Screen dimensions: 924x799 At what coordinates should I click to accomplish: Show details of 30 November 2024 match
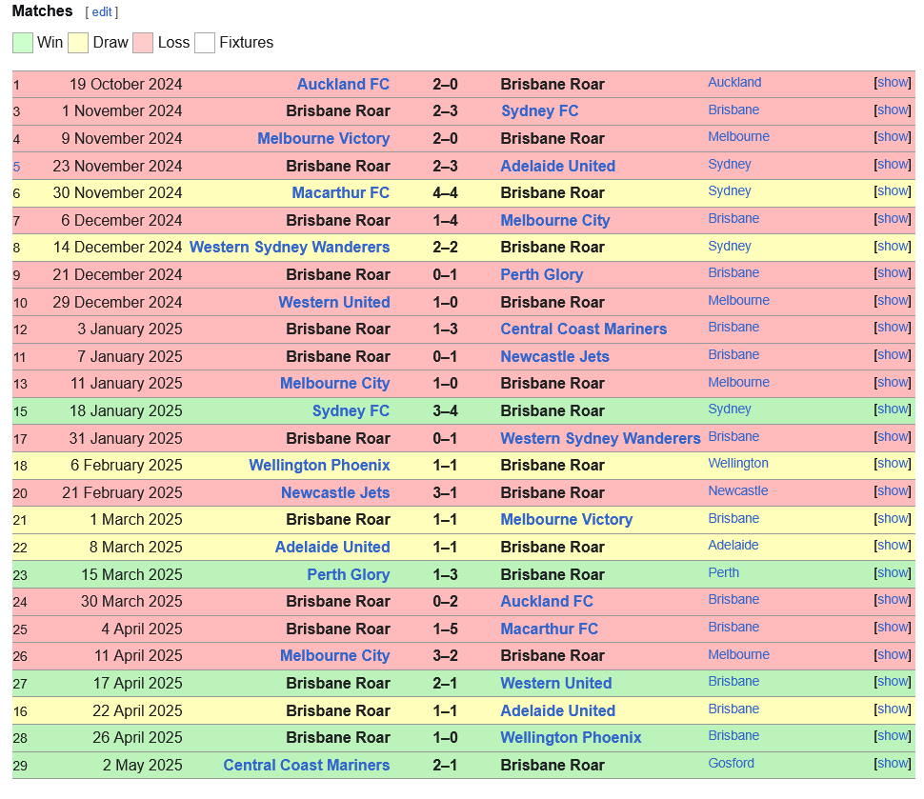tap(893, 190)
